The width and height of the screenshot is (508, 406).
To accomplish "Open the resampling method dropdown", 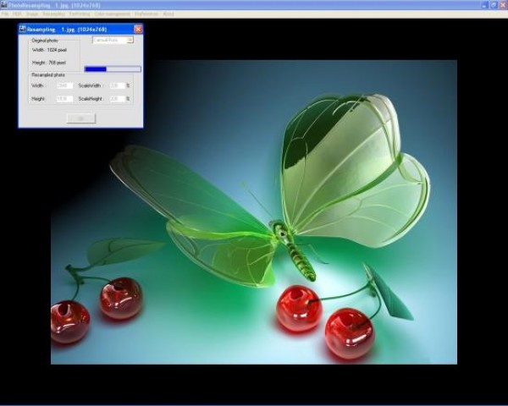I will (x=113, y=40).
